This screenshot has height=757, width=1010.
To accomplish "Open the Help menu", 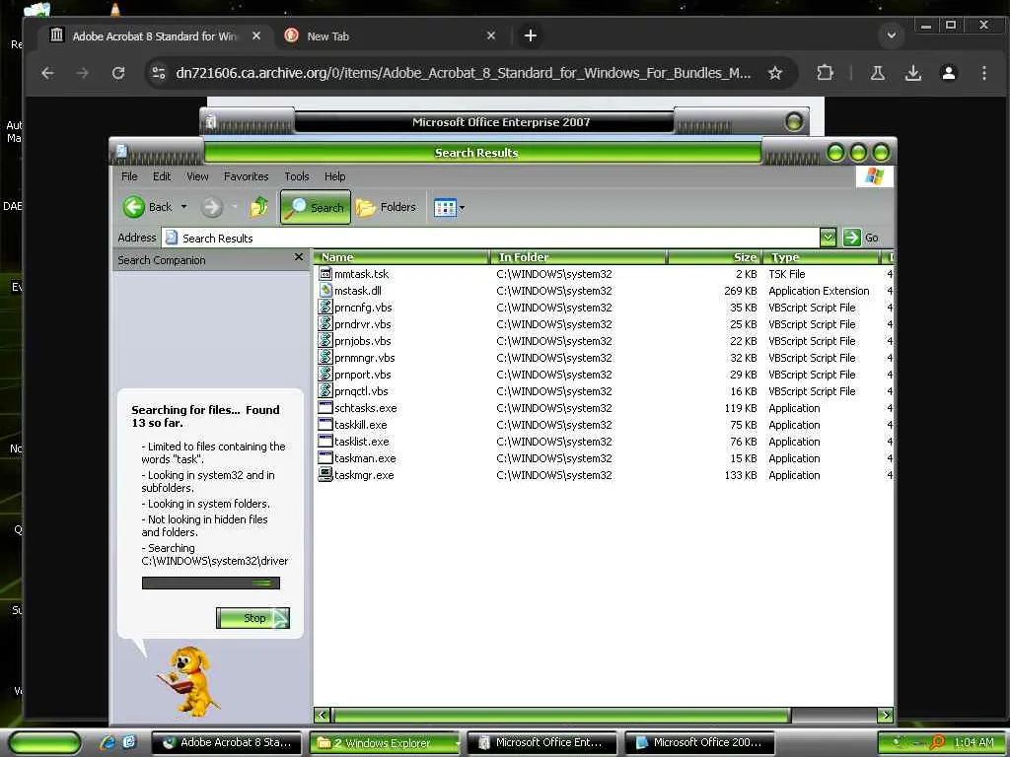I will pos(335,176).
